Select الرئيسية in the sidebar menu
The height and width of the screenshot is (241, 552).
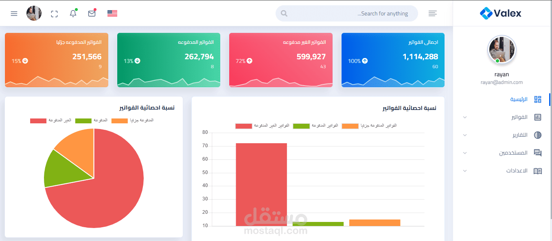pyautogui.click(x=519, y=99)
